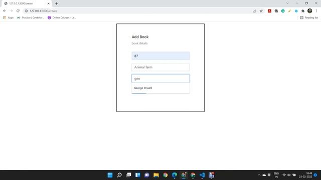Click the Animal farm title field
This screenshot has height=180, width=321.
(160, 67)
